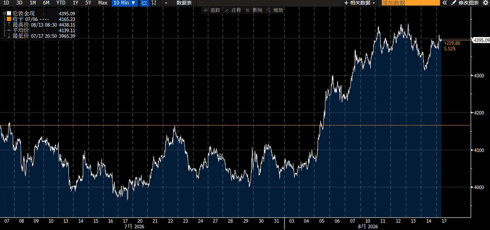This screenshot has height=230, width=490.
Task: Click the date label 22 on x-axis
Action: (x=170, y=221)
